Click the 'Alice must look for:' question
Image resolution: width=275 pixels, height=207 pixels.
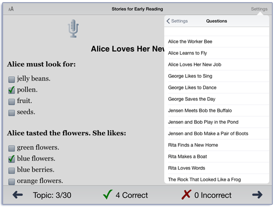[41, 64]
